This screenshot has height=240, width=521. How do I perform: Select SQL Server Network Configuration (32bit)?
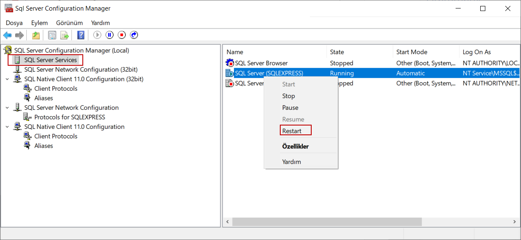pyautogui.click(x=81, y=70)
